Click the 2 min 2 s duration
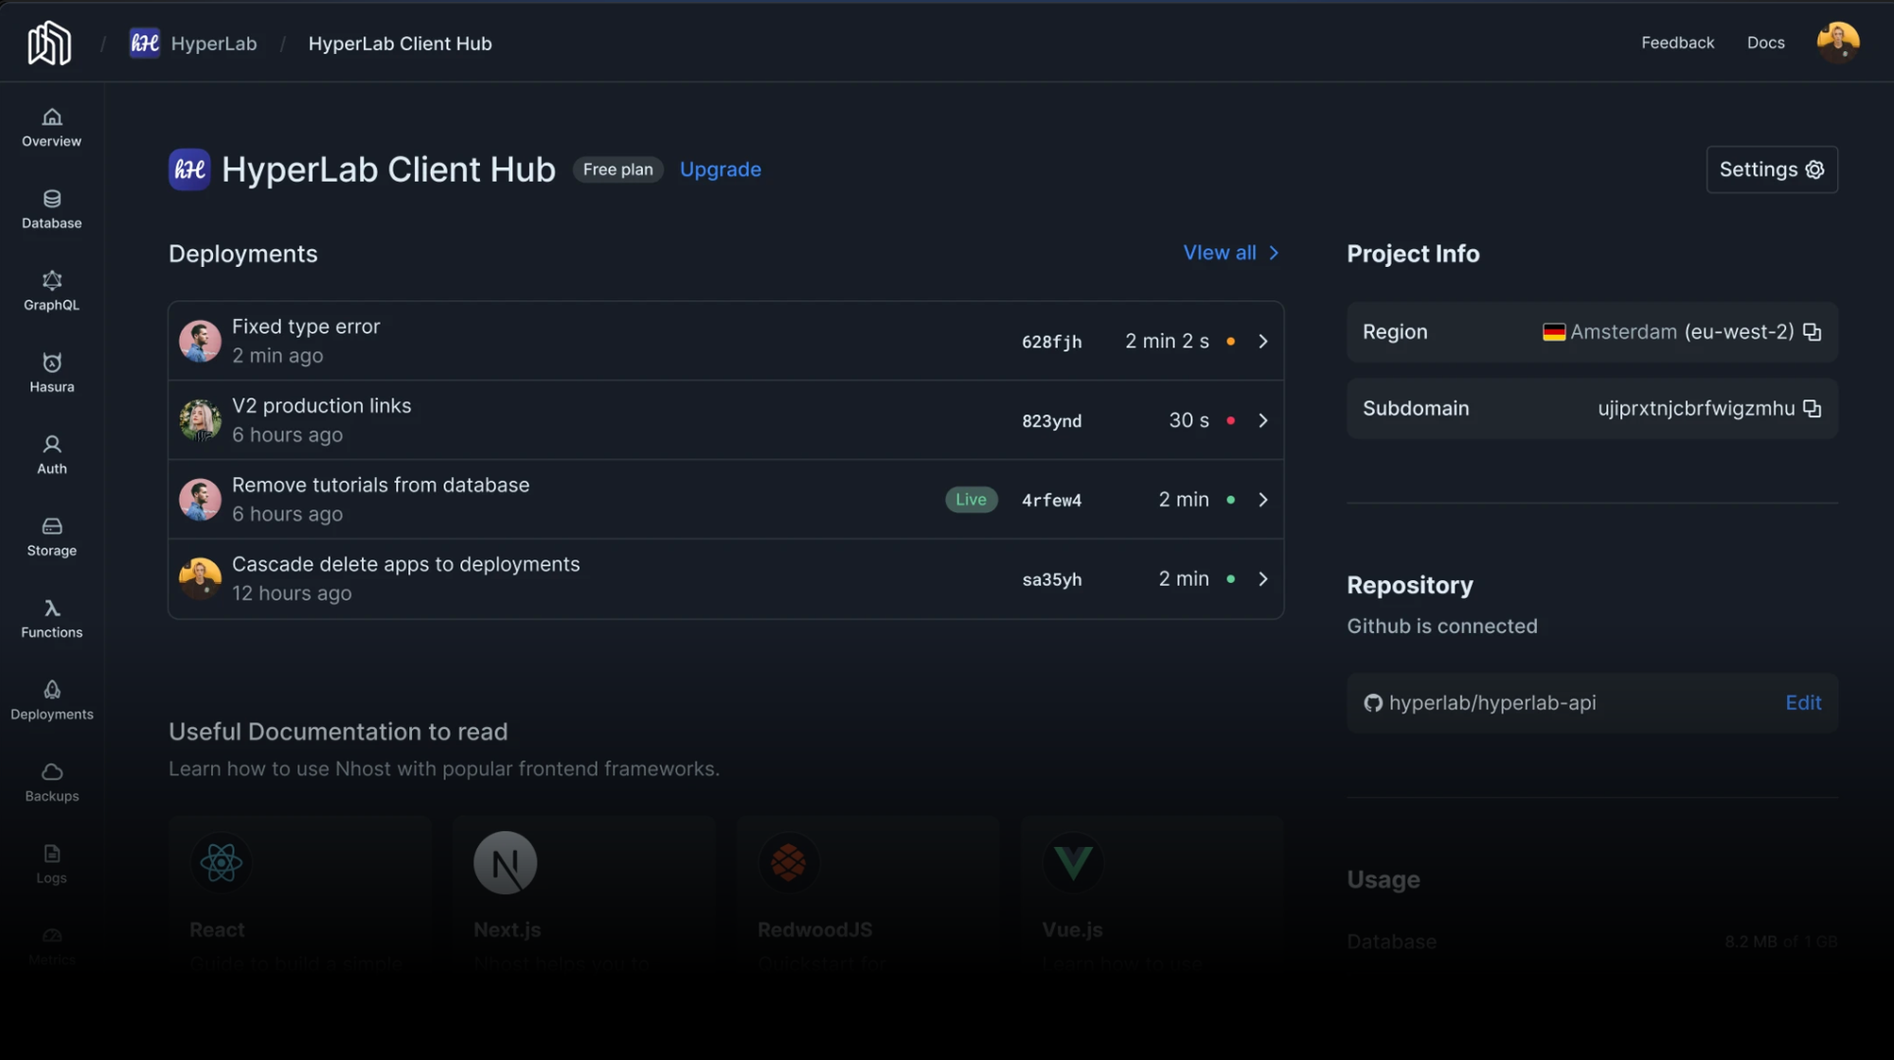The image size is (1894, 1060). [1167, 342]
